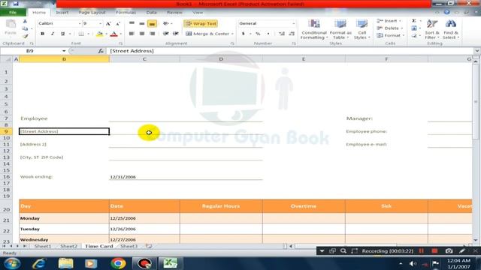The height and width of the screenshot is (270, 481).
Task: Click the Shrink Font icon
Action: (118, 23)
